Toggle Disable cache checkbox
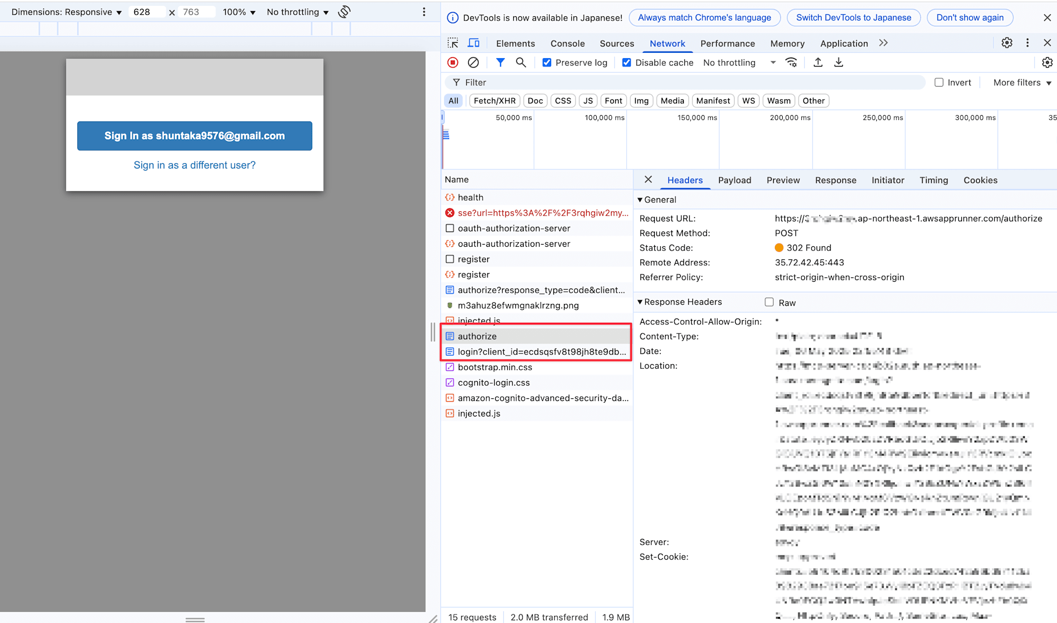The image size is (1057, 623). pyautogui.click(x=627, y=62)
